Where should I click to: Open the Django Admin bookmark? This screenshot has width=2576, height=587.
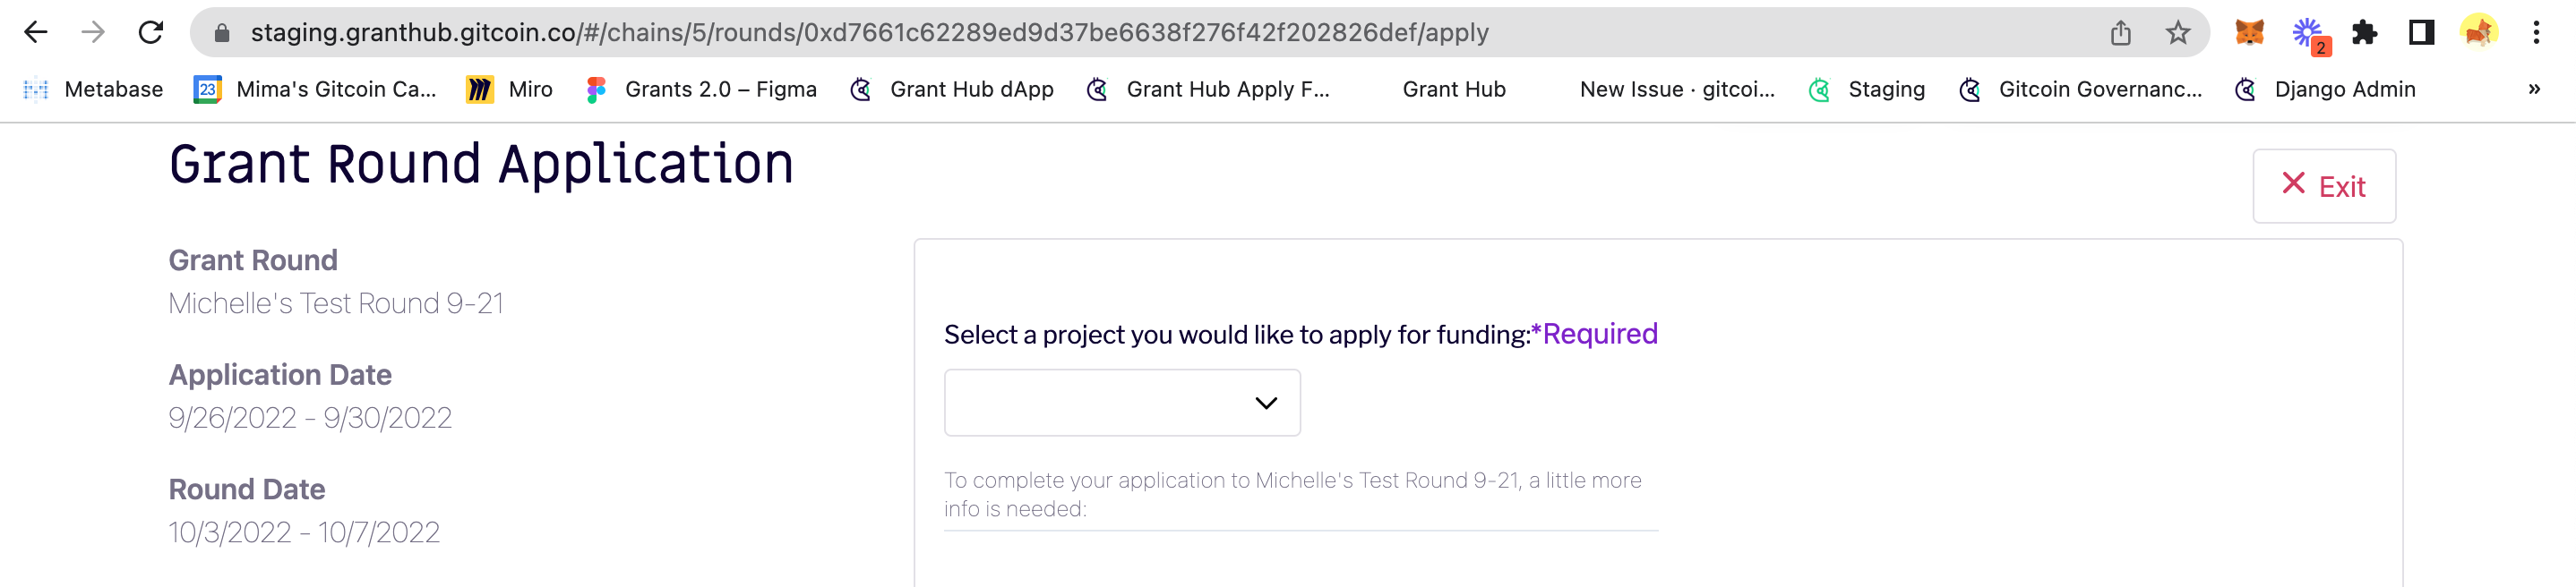[2325, 89]
